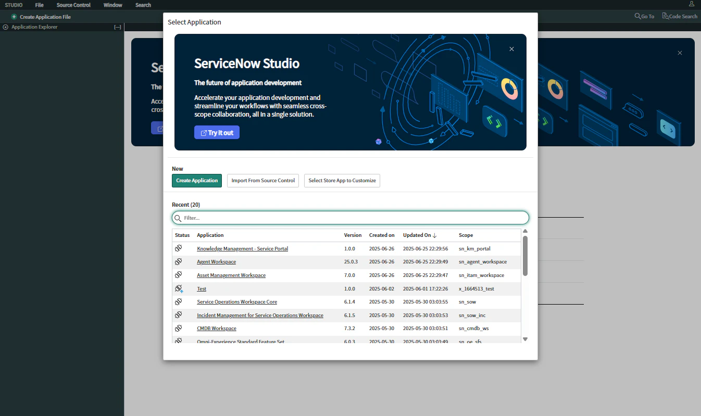Click the Status column header
701x416 pixels.
click(x=182, y=235)
